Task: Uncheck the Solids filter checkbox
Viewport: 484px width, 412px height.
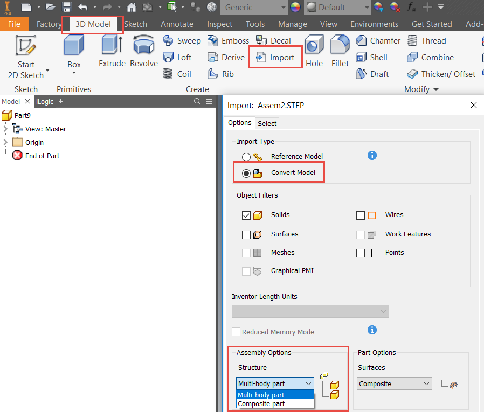Action: tap(246, 215)
